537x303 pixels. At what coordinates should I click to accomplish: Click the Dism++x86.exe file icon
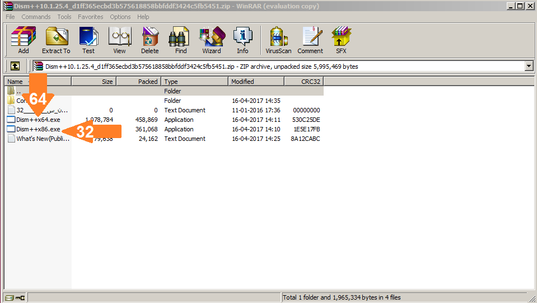point(11,129)
